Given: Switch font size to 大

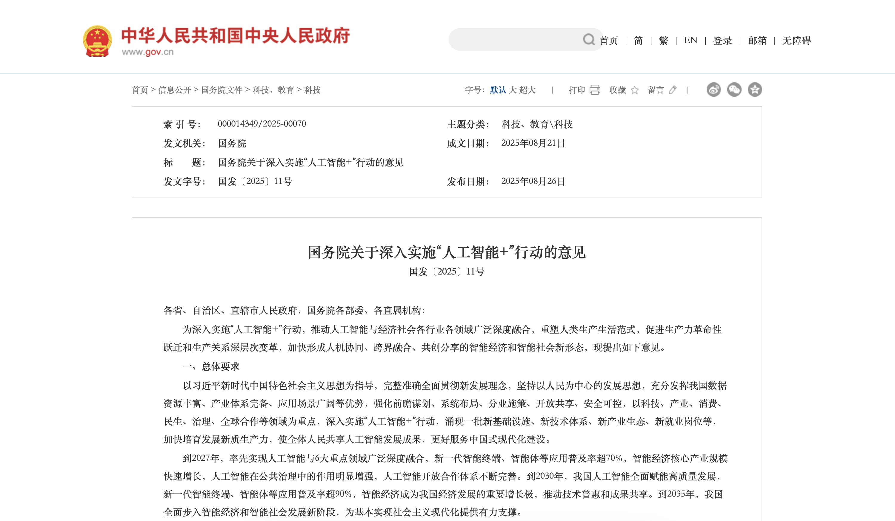Looking at the screenshot, I should [513, 90].
